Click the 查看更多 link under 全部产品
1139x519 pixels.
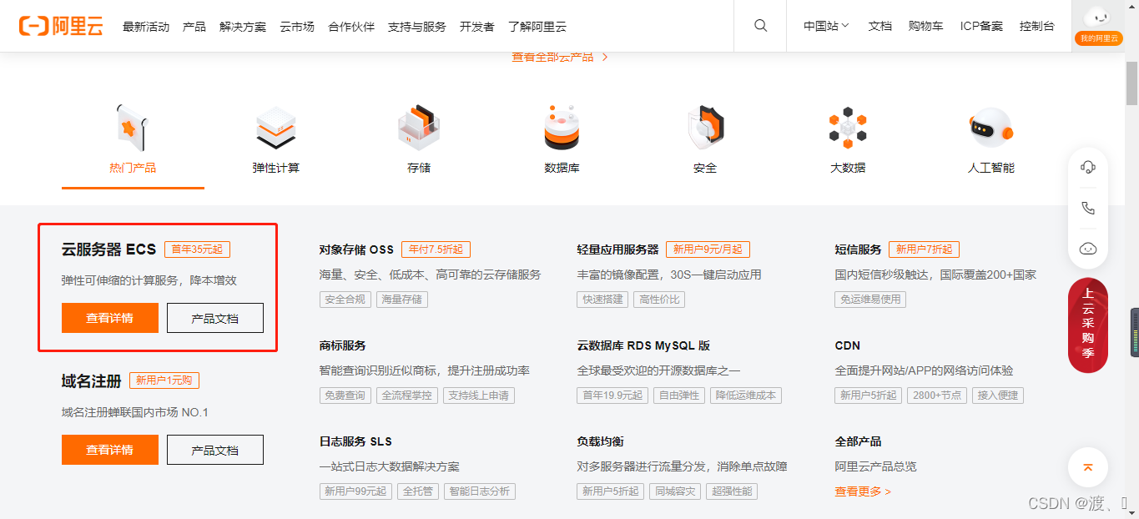[863, 491]
